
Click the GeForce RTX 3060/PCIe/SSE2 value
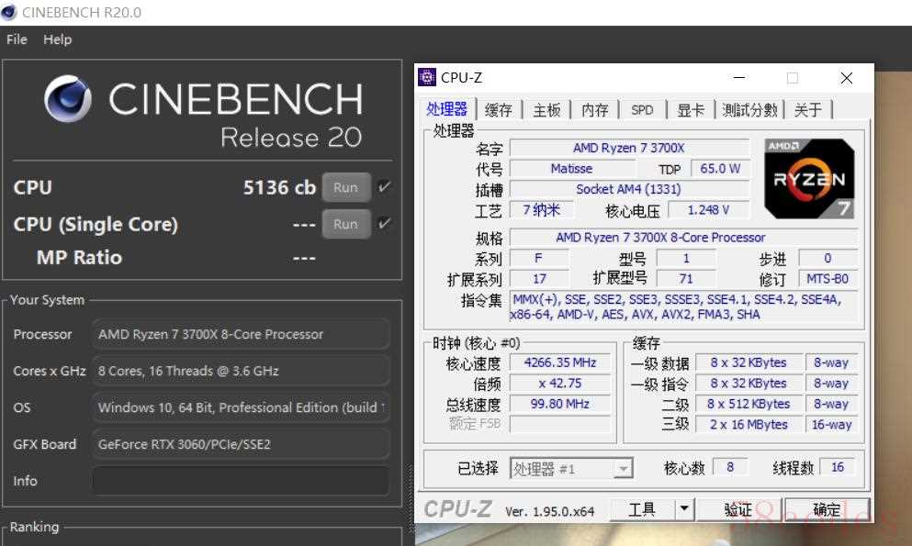241,444
